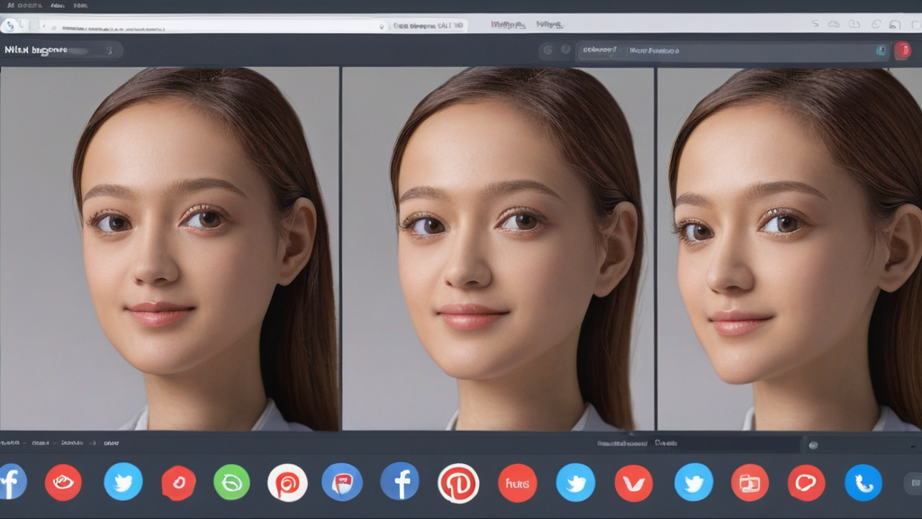This screenshot has height=519, width=922.
Task: Open the Twitter icon right of the red V
Action: (694, 482)
